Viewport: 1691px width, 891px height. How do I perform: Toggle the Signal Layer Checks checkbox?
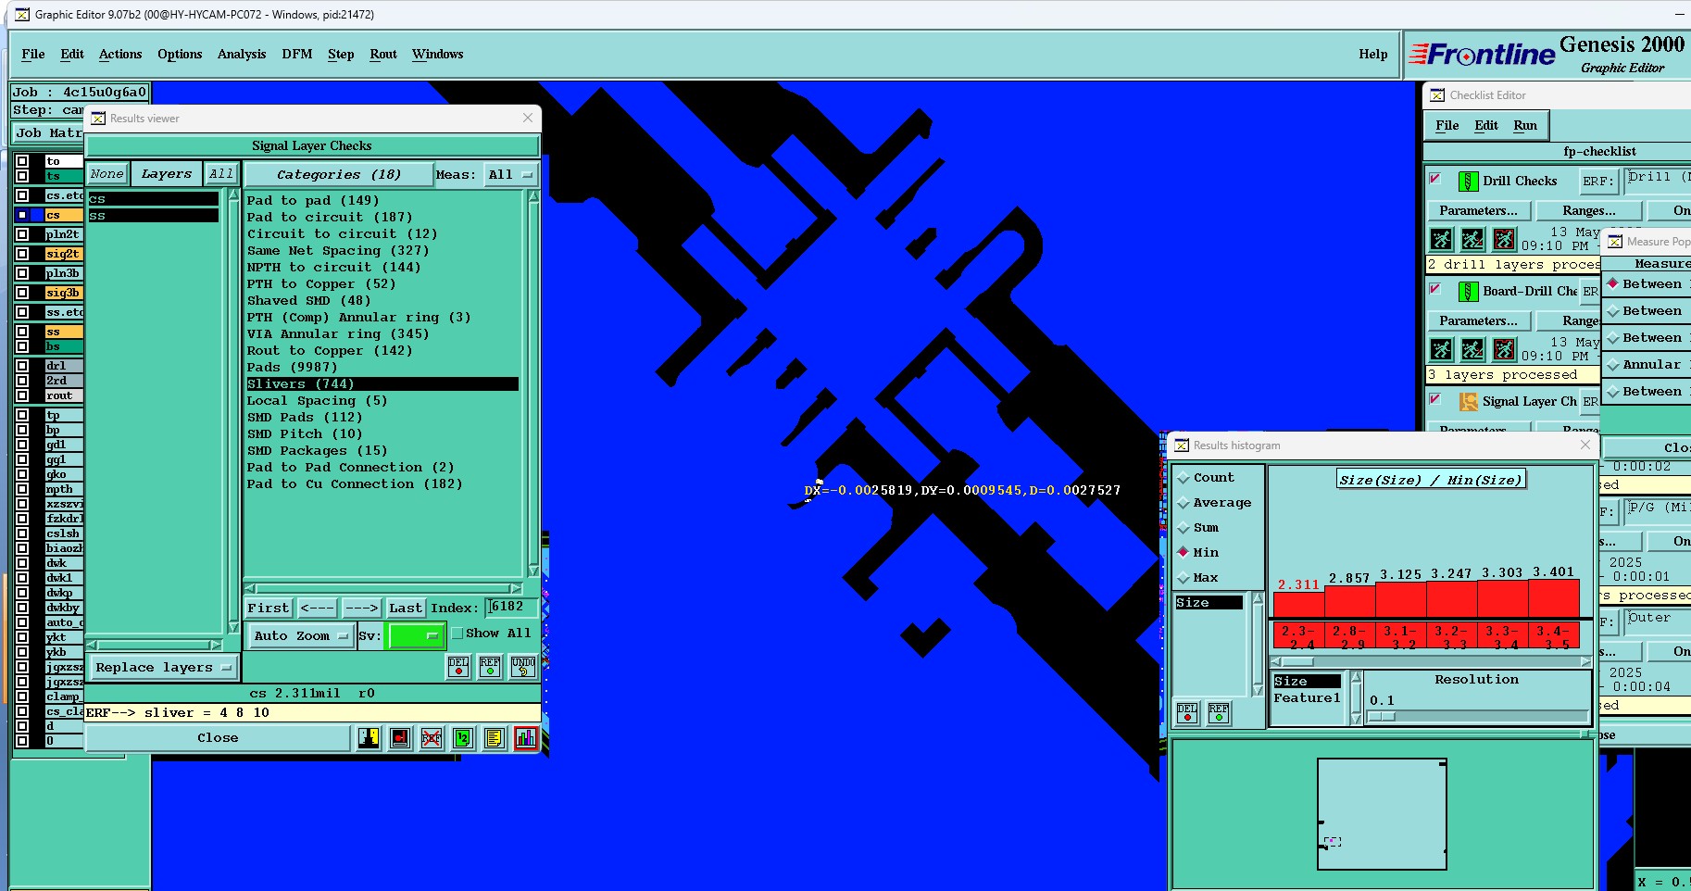[x=1435, y=399]
